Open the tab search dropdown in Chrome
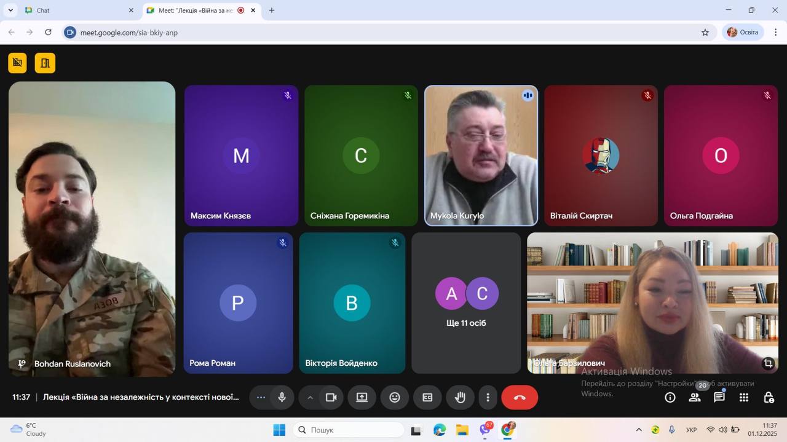The image size is (787, 442). (x=10, y=10)
